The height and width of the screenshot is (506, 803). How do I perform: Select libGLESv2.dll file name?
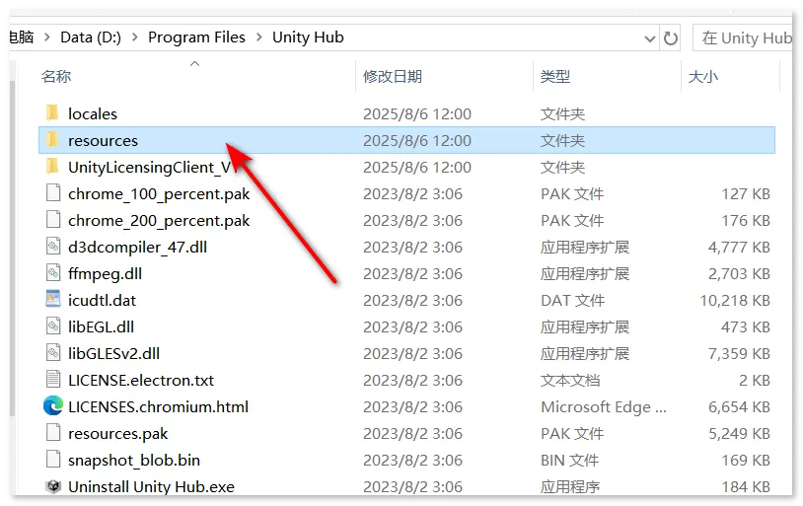[113, 353]
